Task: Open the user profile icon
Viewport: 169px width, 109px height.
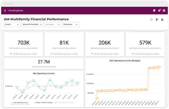Action: [x=164, y=11]
